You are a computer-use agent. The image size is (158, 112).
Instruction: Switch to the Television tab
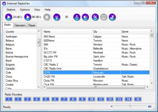coord(20,25)
